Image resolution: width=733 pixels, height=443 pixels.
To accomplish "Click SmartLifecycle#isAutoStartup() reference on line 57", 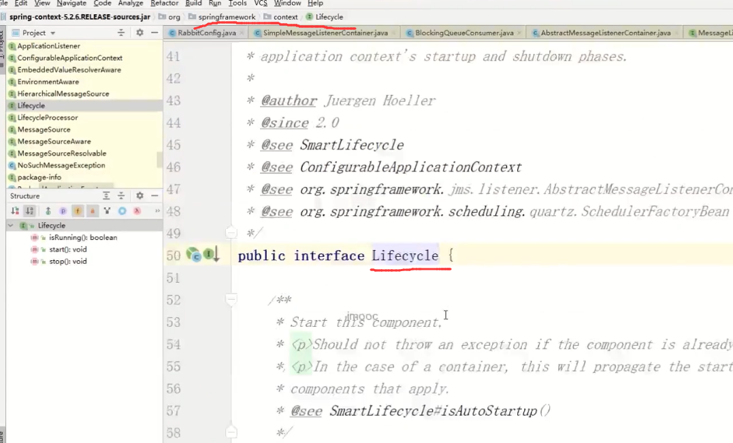I will [x=440, y=411].
